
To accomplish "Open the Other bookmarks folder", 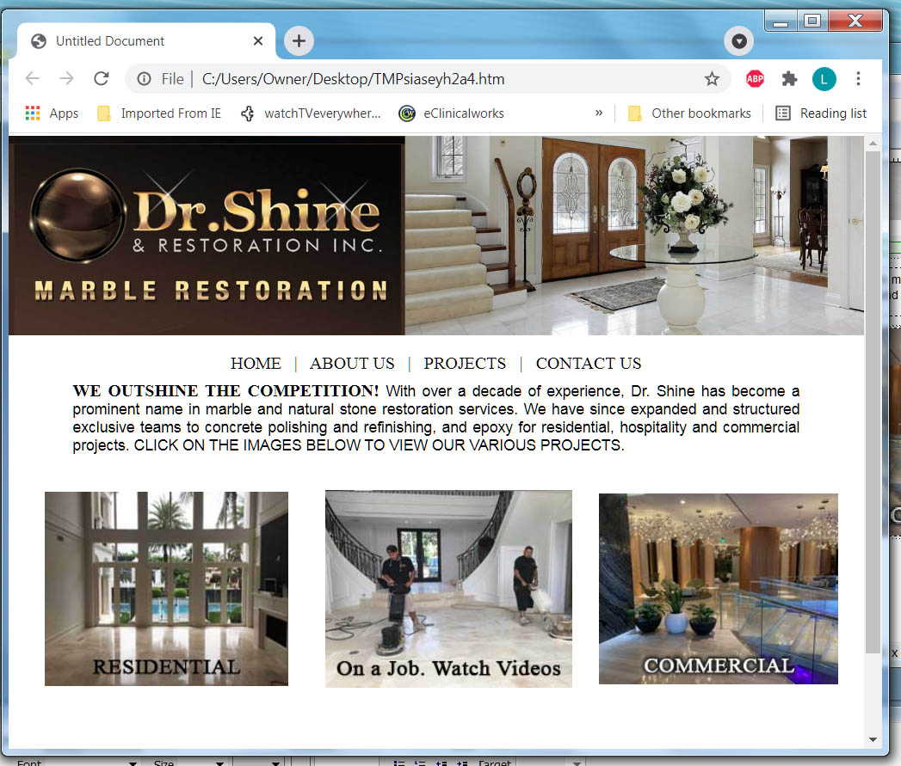I will tap(689, 113).
